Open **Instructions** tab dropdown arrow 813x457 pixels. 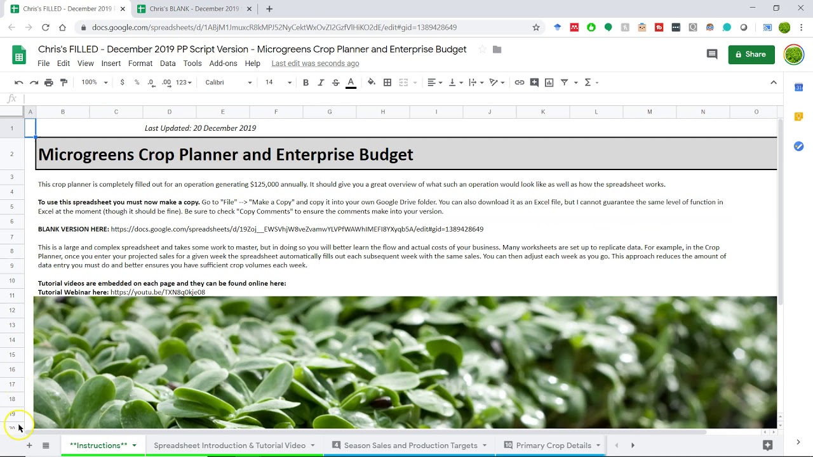pyautogui.click(x=134, y=446)
